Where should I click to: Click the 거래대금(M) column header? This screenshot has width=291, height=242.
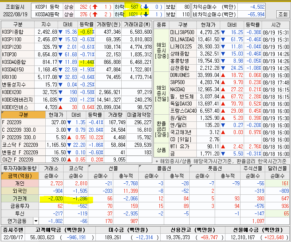pyautogui.click(x=137, y=25)
